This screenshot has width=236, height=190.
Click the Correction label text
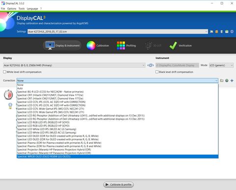coord(9,80)
